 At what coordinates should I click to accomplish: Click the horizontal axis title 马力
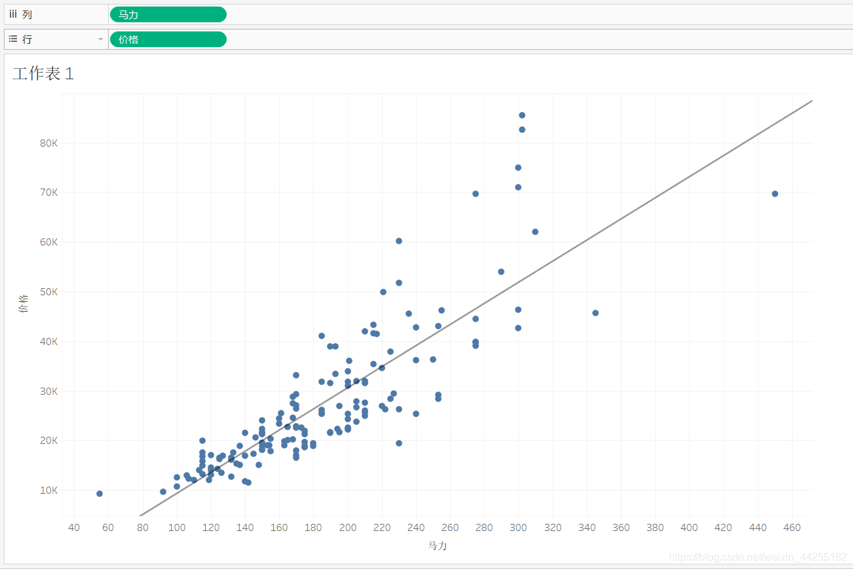tap(438, 545)
